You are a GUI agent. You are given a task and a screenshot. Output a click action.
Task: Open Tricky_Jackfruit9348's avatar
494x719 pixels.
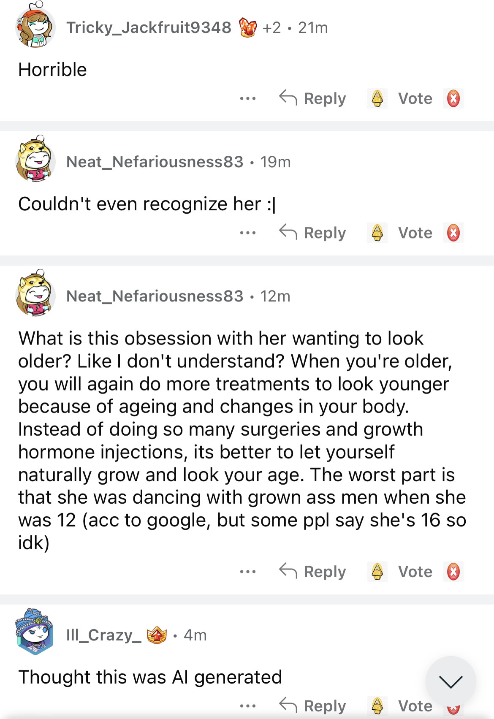tap(35, 26)
